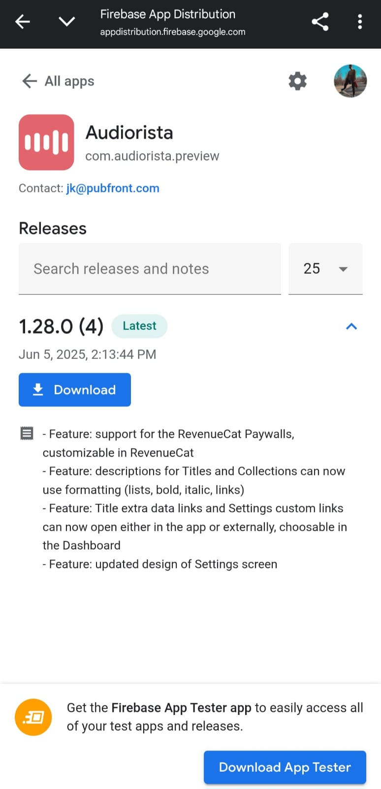Email contact jk@pubfront.com link

(x=113, y=188)
